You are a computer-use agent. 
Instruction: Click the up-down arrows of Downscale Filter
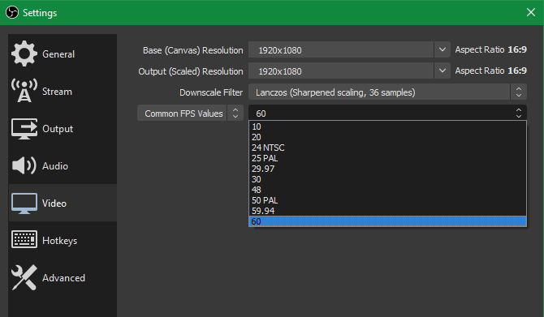[519, 92]
